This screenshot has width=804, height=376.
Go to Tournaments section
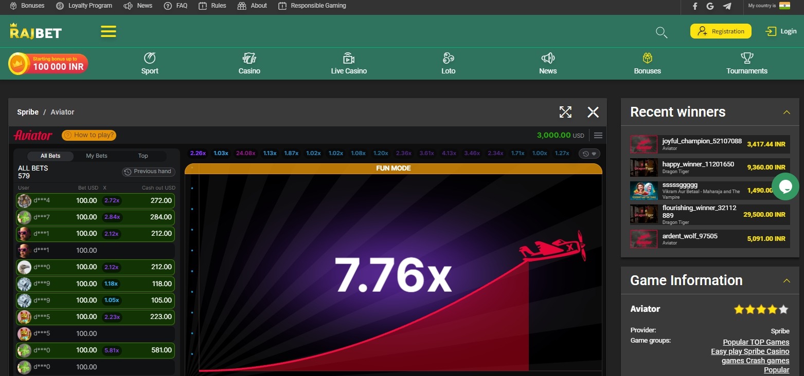click(747, 64)
